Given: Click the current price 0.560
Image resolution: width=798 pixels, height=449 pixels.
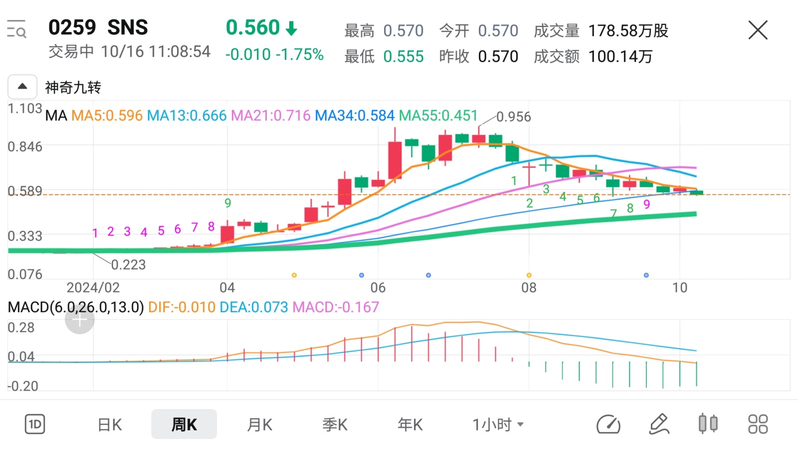Looking at the screenshot, I should (253, 27).
